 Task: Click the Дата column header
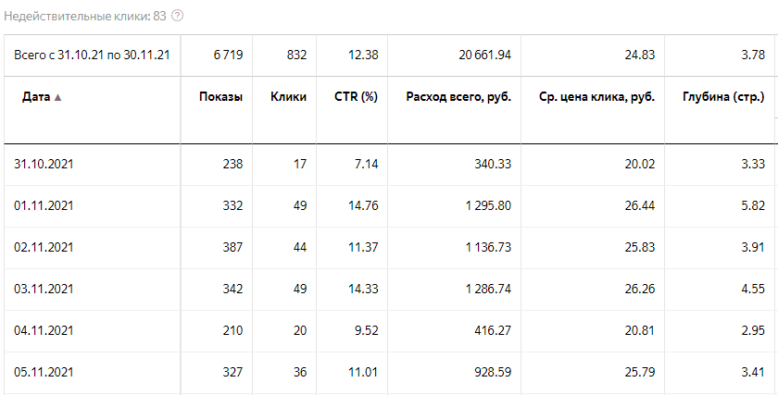coord(35,97)
